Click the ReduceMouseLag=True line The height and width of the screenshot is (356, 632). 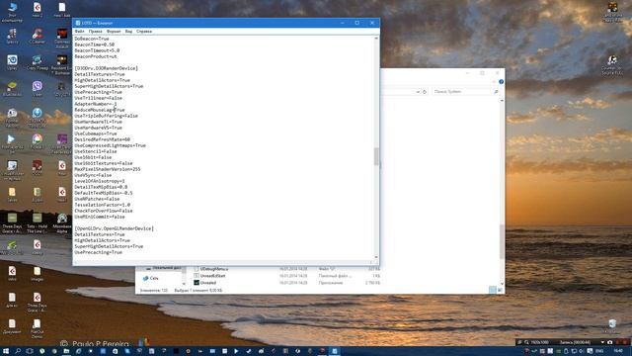click(x=100, y=110)
